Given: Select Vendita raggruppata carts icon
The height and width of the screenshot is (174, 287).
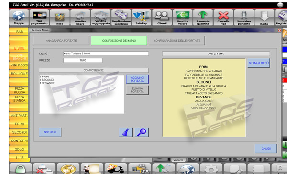Looking at the screenshot, I should [100, 17].
